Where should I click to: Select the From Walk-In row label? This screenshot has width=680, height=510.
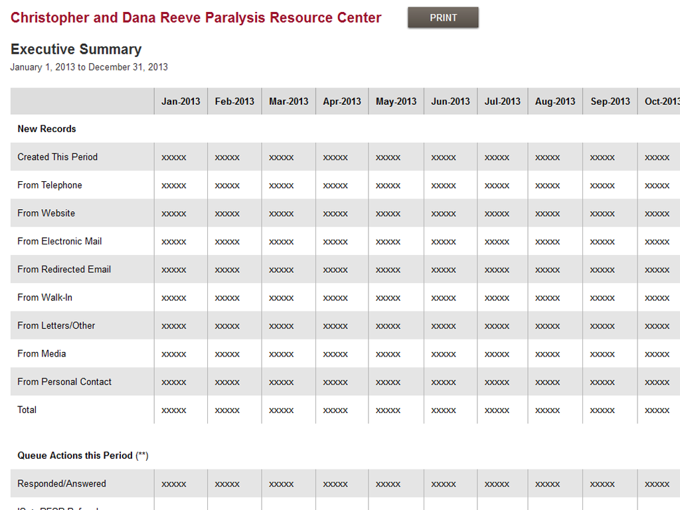(x=46, y=297)
